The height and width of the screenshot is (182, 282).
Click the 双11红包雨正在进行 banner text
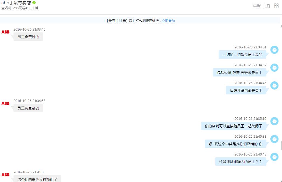pyautogui.click(x=144, y=21)
